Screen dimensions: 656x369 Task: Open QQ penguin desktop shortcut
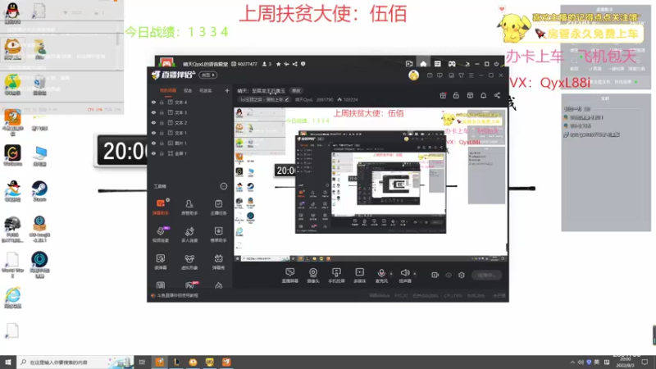click(x=12, y=13)
